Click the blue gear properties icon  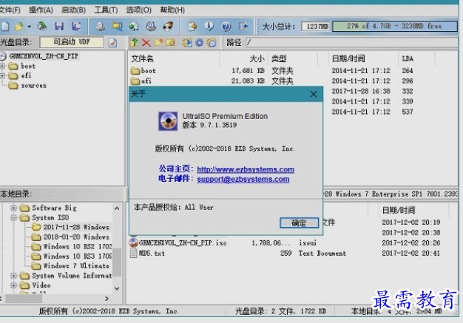(199, 43)
